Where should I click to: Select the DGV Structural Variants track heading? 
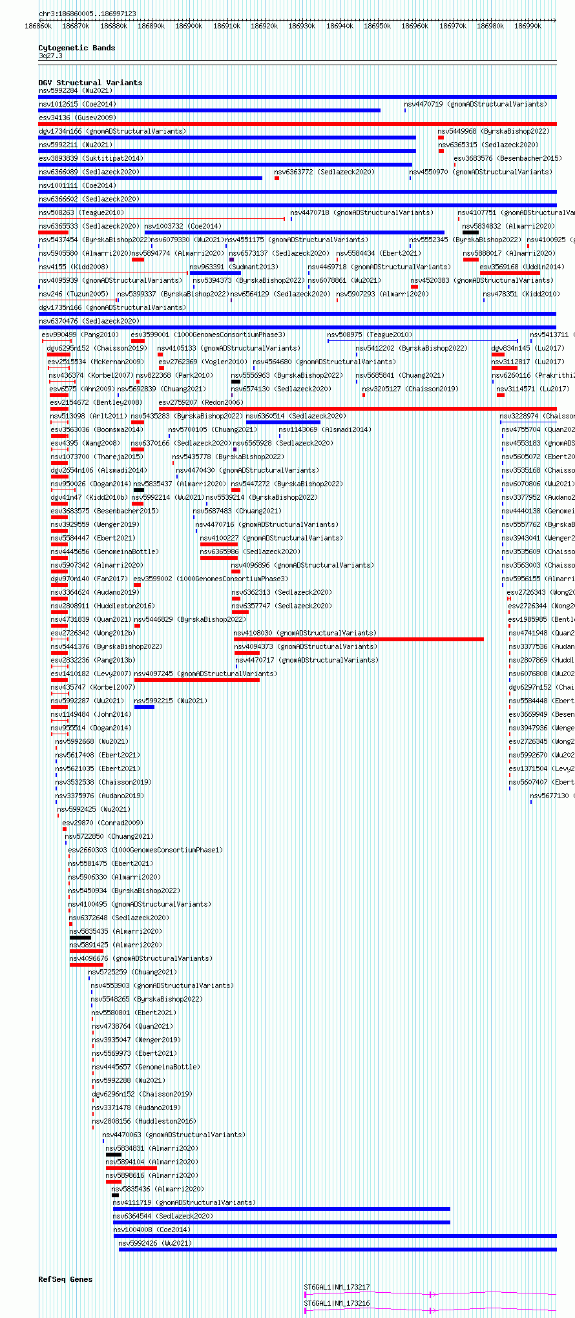90,83
